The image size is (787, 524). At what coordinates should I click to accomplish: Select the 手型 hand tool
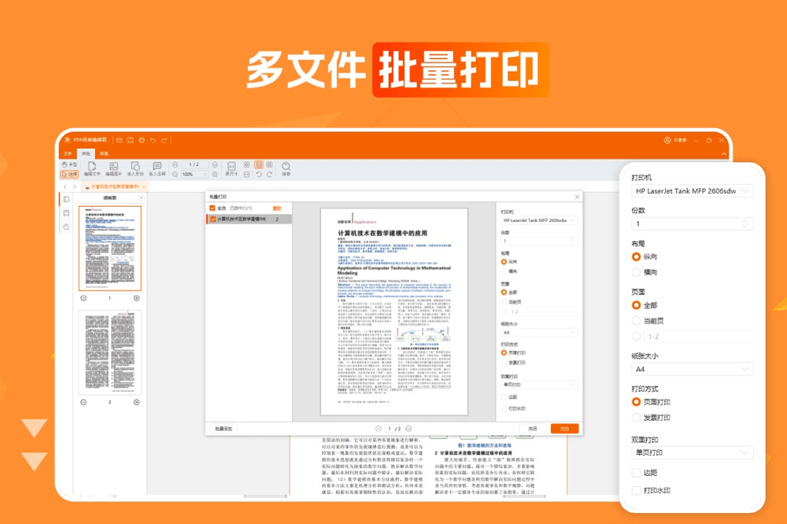click(69, 164)
